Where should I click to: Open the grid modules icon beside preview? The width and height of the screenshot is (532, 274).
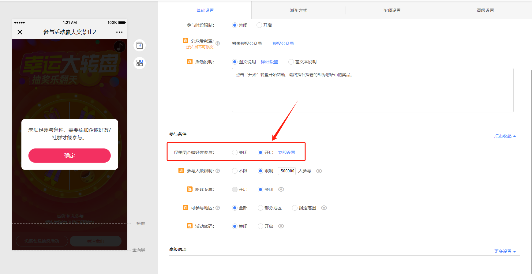(x=140, y=63)
